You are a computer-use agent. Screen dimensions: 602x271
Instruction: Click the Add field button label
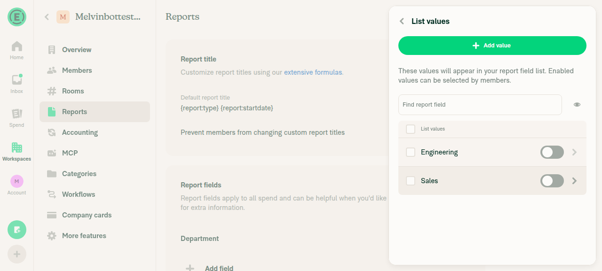219,268
